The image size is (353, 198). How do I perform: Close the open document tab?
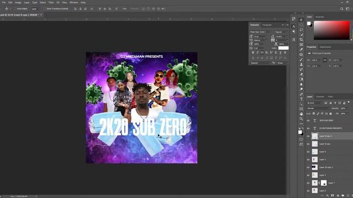coord(41,15)
